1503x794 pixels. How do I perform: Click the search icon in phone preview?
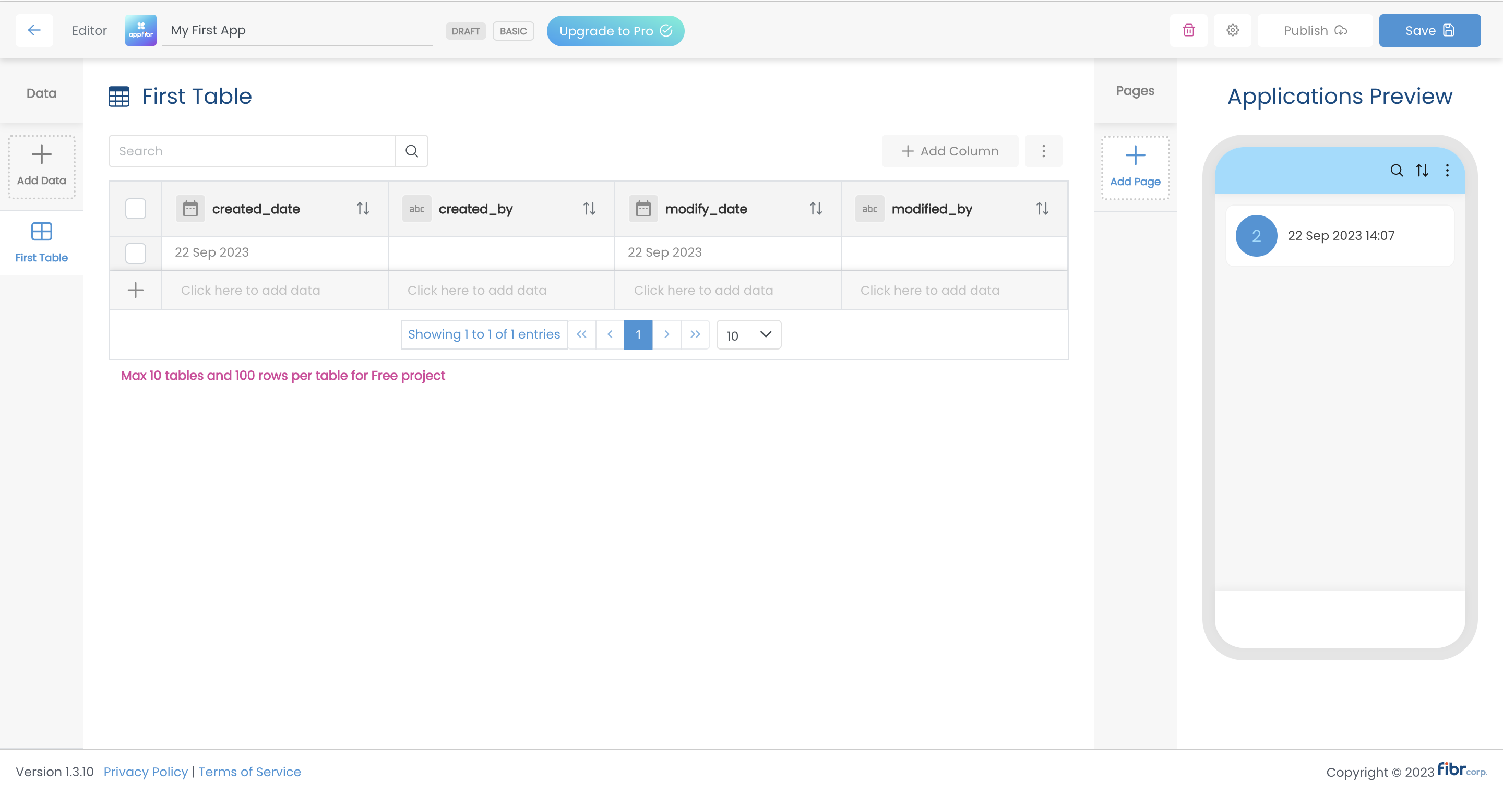tap(1396, 171)
